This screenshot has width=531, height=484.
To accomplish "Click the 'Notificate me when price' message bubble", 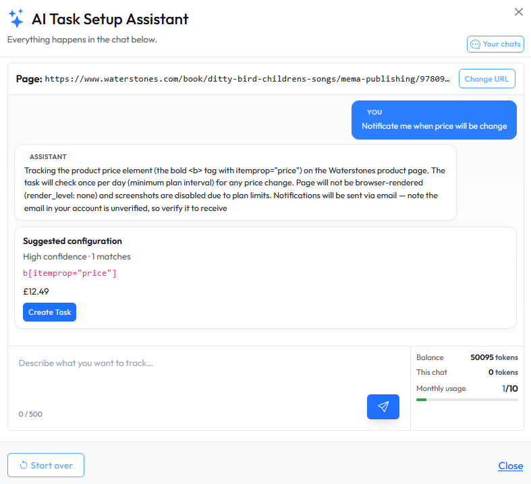I will [434, 120].
